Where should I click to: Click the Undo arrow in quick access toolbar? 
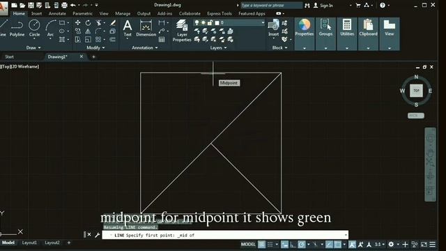[72, 5]
